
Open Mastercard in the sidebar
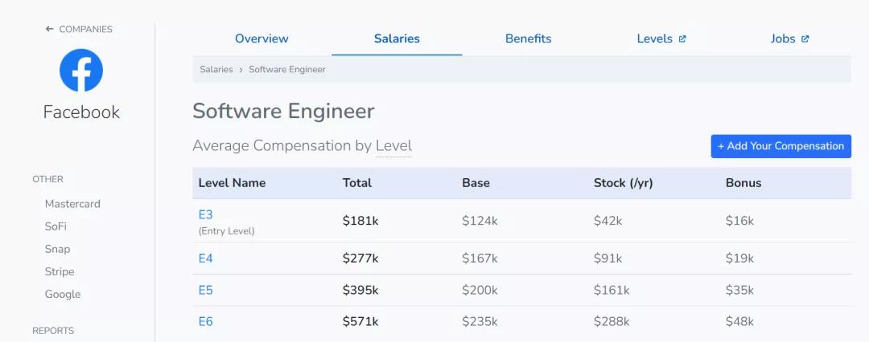[72, 204]
